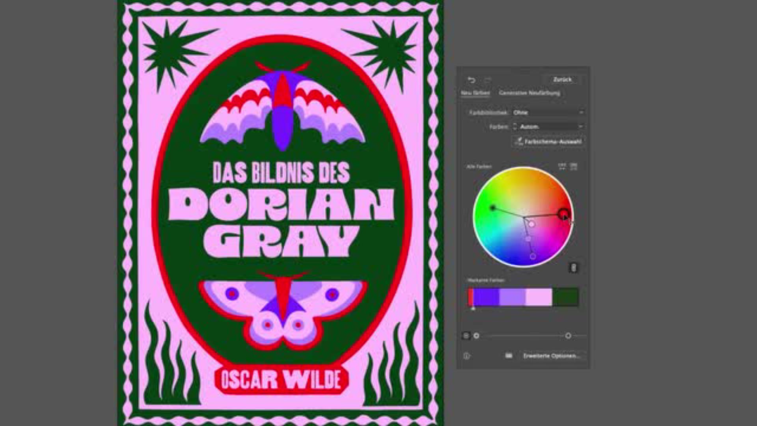Click the square icon left of the slider
Screen dimensions: 757x426
(466, 336)
